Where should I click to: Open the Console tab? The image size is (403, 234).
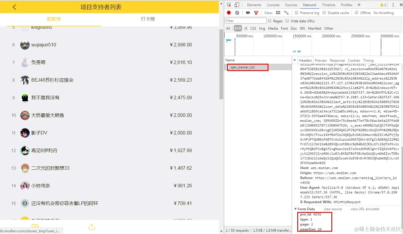coord(273,5)
